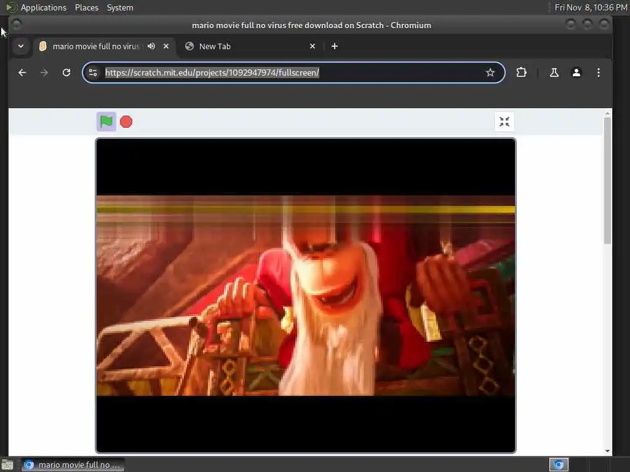Click the Chromium window menu button in titlebar
This screenshot has width=630, height=472.
[x=17, y=25]
